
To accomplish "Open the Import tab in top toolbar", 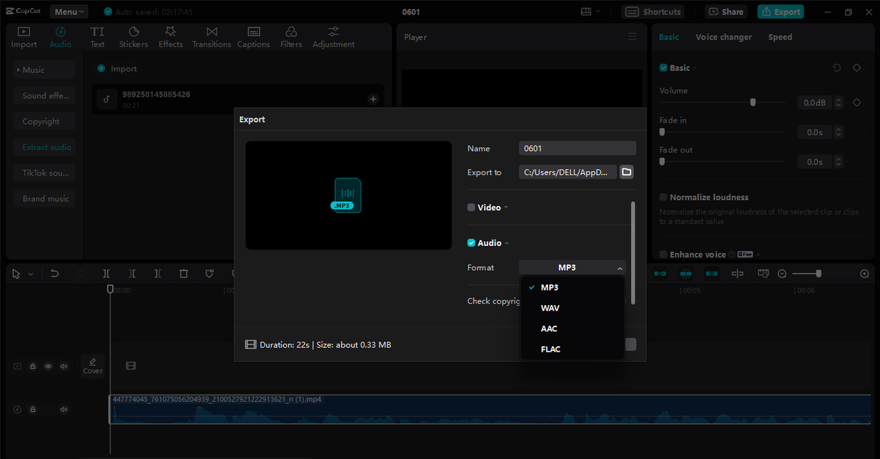I will coord(24,37).
